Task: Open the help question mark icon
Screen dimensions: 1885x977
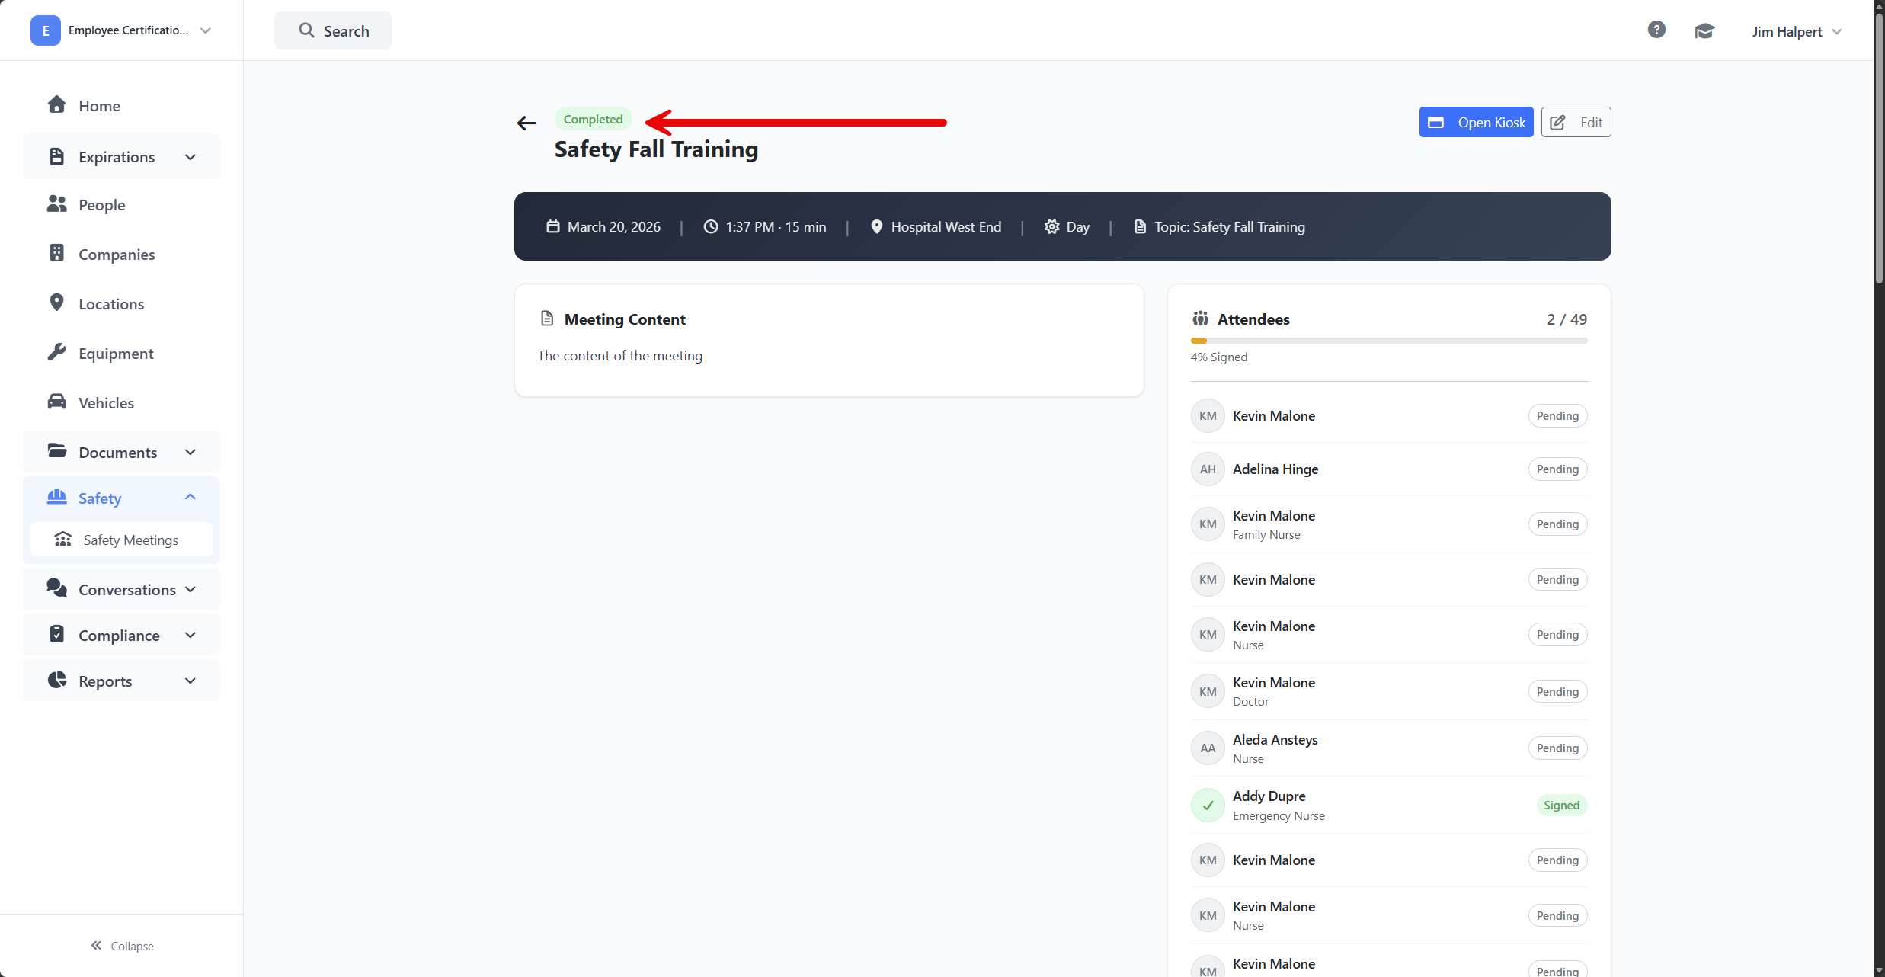Action: pos(1656,30)
